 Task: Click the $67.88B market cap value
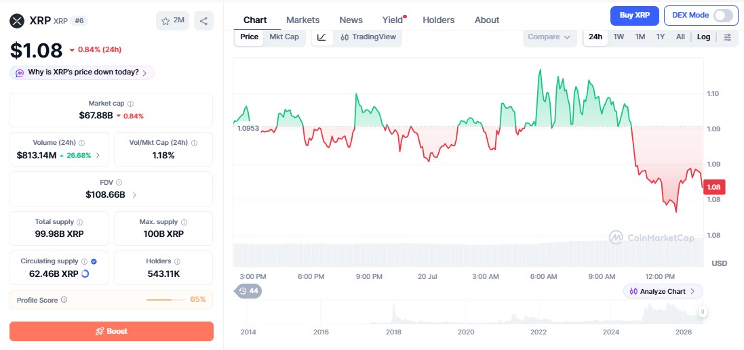pos(96,116)
